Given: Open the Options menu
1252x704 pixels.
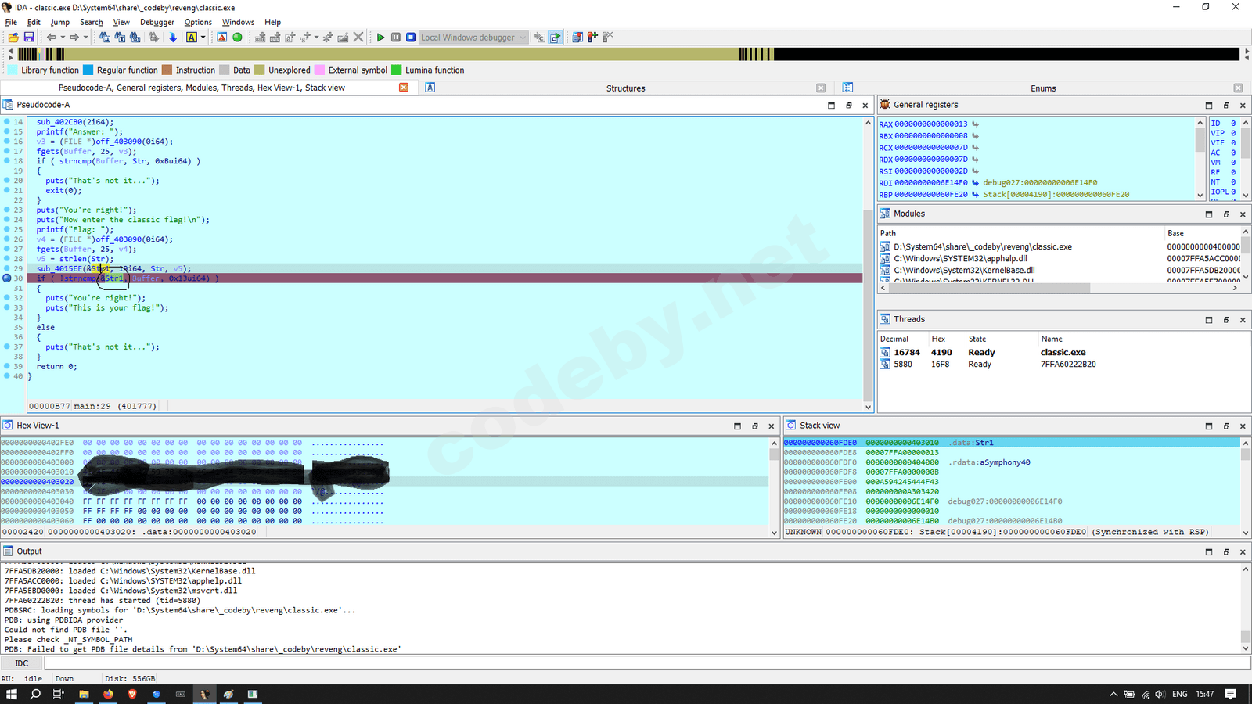Looking at the screenshot, I should [198, 22].
